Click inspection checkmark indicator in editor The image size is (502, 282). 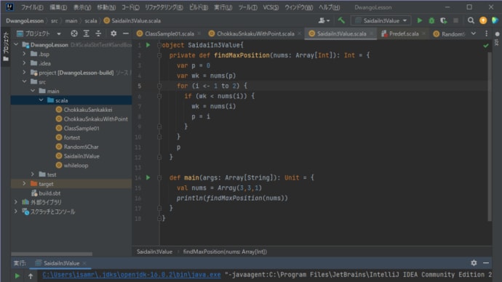click(x=486, y=46)
